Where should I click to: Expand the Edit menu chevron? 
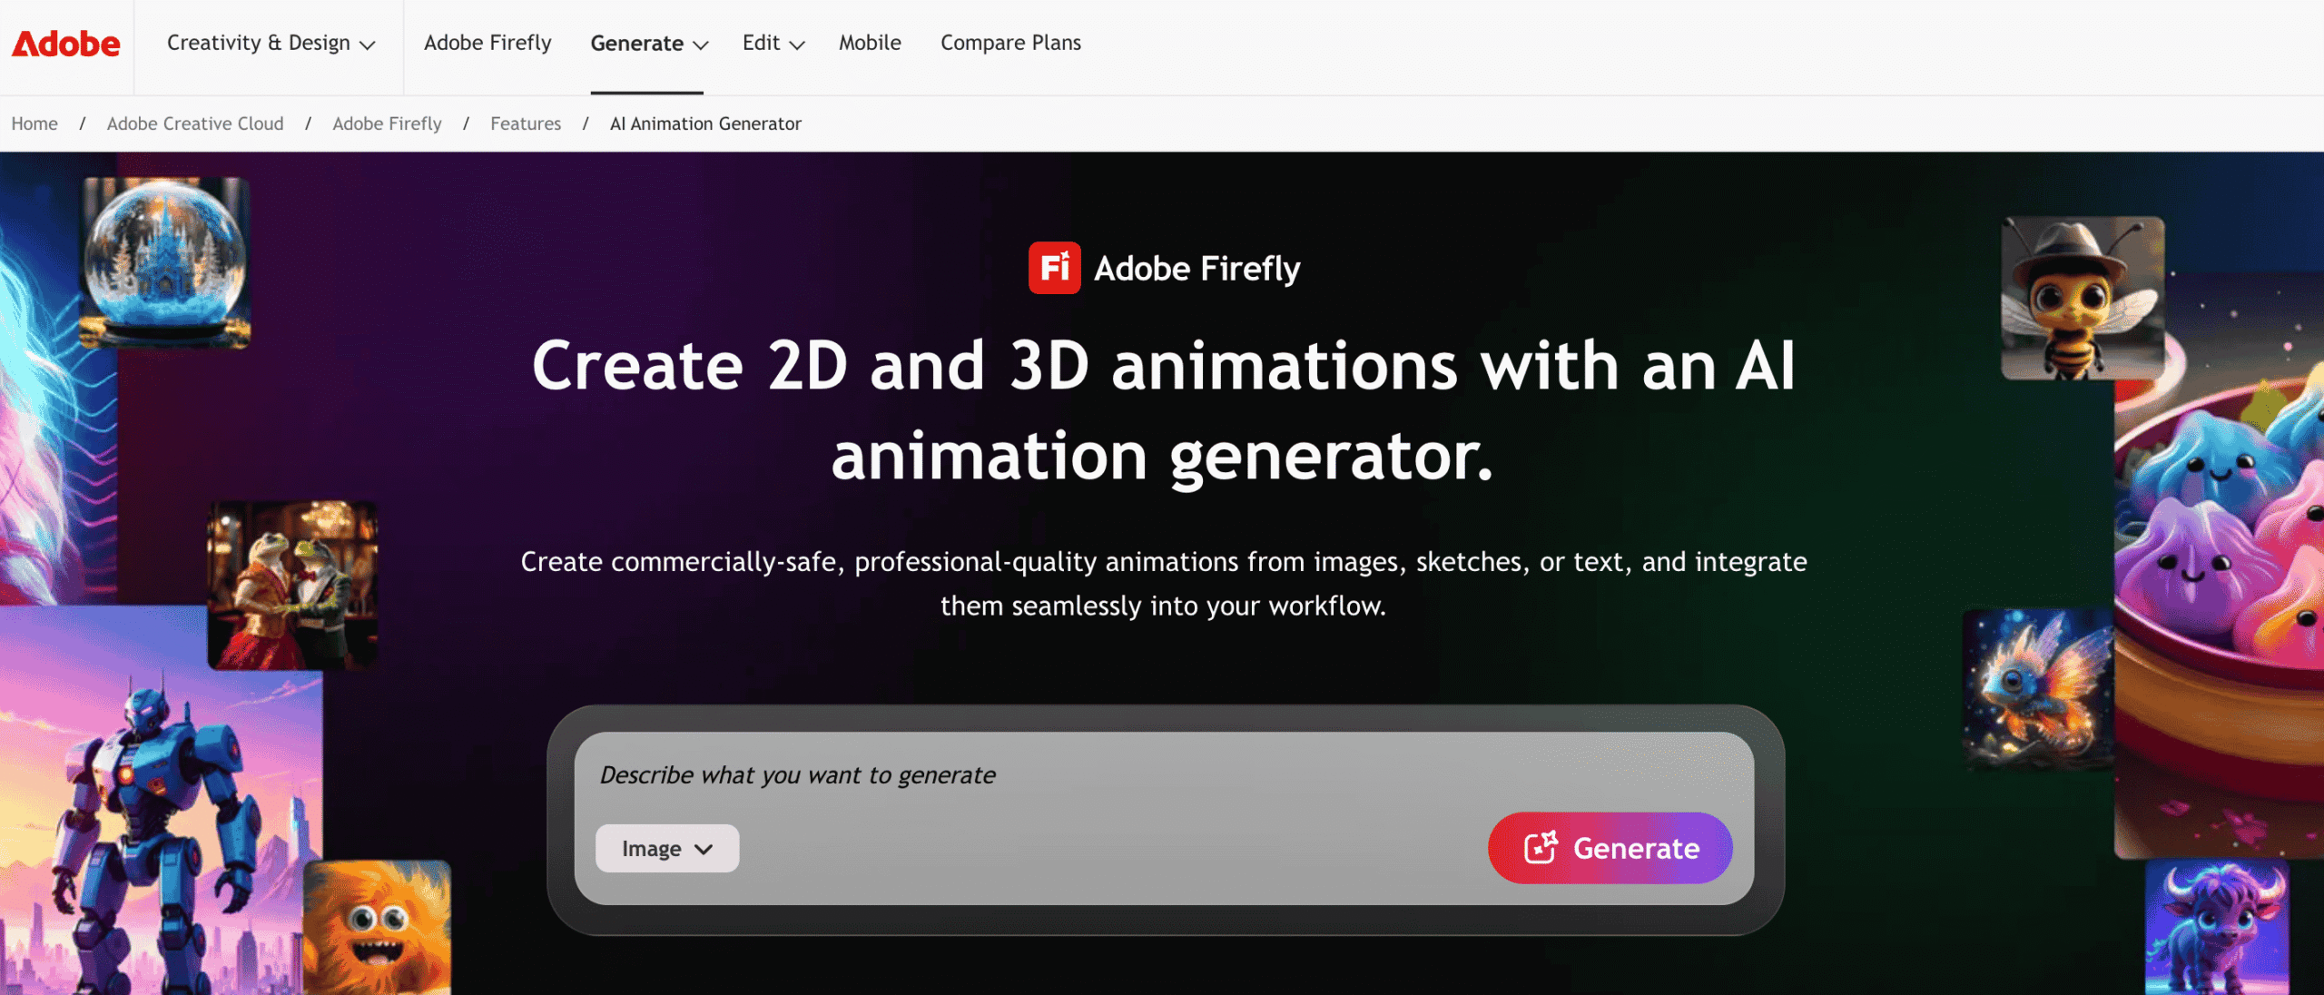pyautogui.click(x=797, y=44)
